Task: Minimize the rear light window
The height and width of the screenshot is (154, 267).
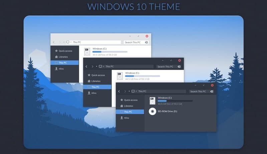Action: [130, 36]
